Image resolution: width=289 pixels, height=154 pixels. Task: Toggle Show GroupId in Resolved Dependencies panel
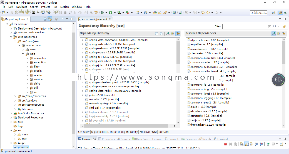point(279,34)
